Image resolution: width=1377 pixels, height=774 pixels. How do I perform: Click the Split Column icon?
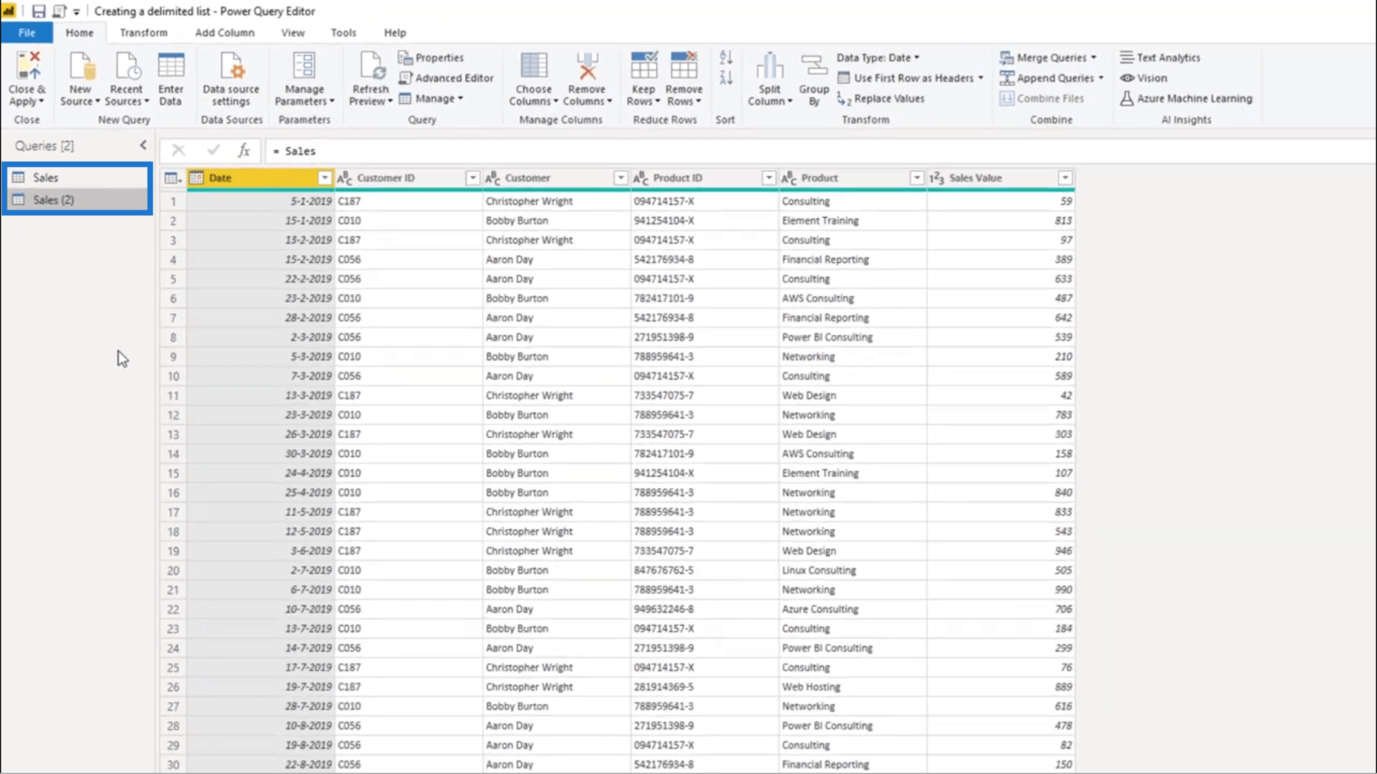[x=770, y=66]
